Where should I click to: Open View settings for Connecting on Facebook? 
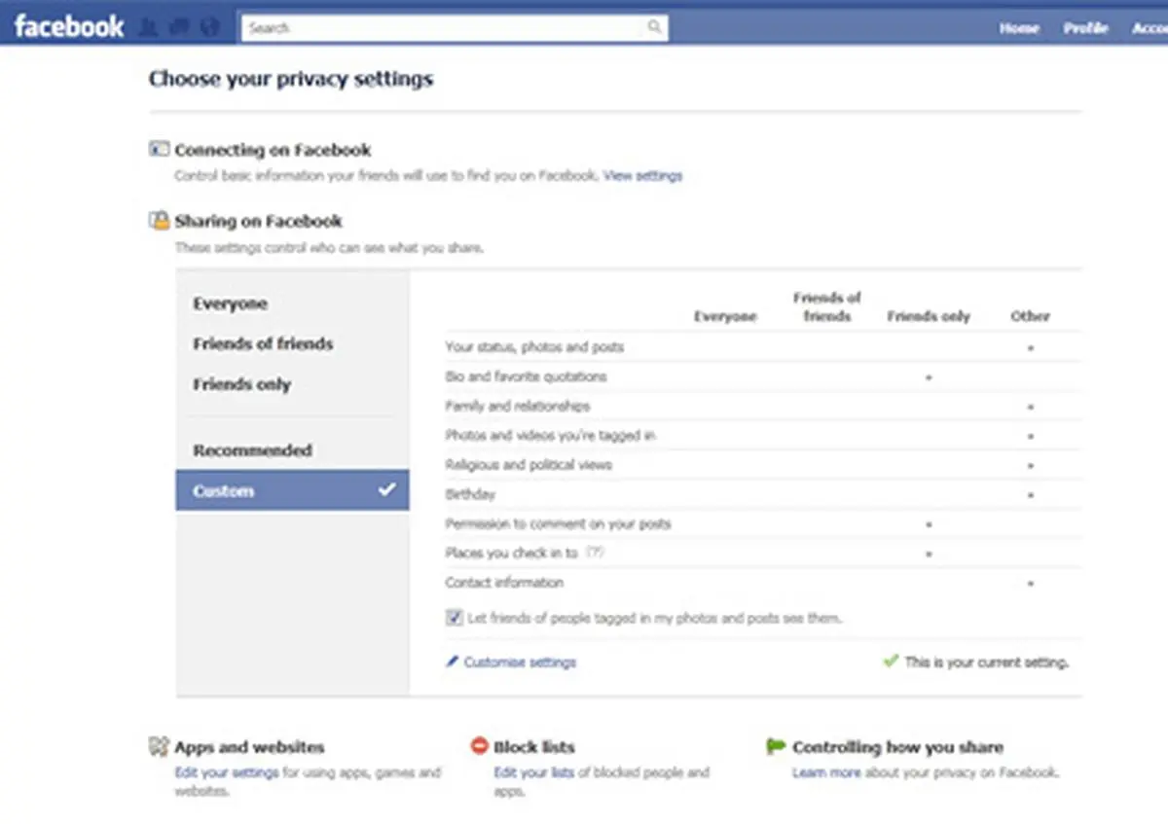point(642,175)
